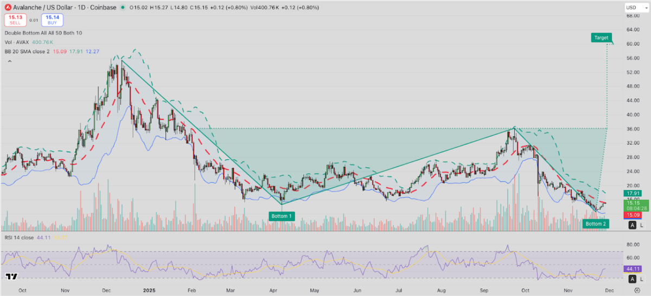Image resolution: width=651 pixels, height=296 pixels.
Task: Collapse the indicator legend with the chevron
Action: point(9,62)
